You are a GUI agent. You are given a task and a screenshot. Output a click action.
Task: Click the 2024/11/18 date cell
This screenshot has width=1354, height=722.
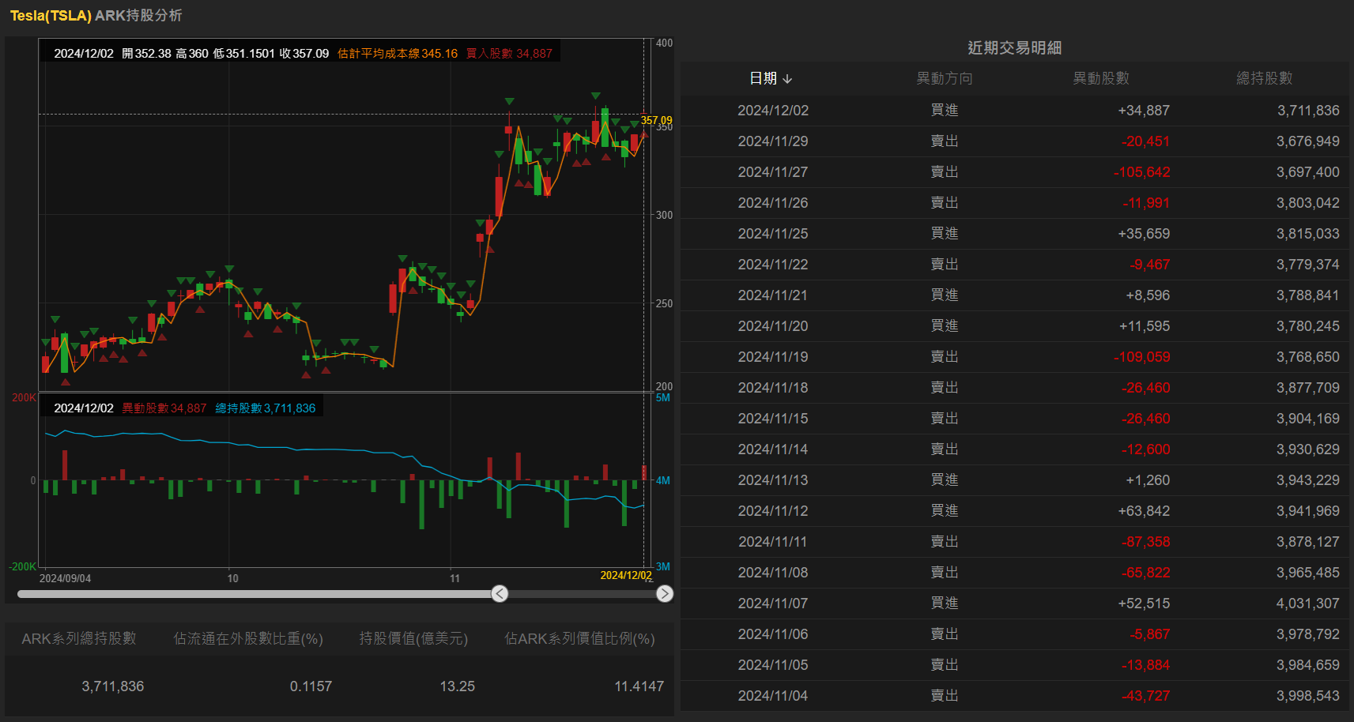(x=773, y=388)
